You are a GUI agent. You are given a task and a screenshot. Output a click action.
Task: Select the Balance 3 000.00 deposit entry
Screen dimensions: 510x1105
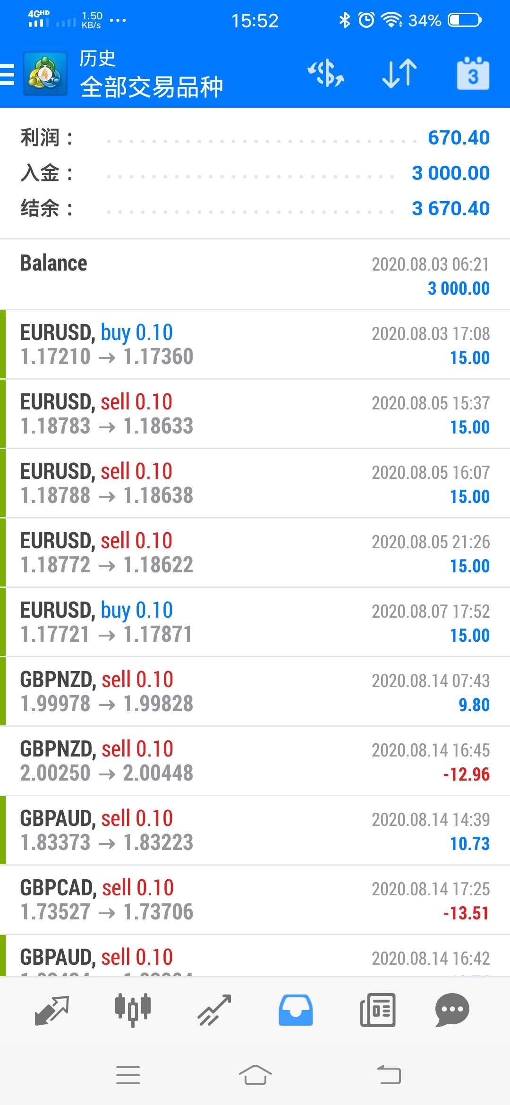pyautogui.click(x=255, y=275)
